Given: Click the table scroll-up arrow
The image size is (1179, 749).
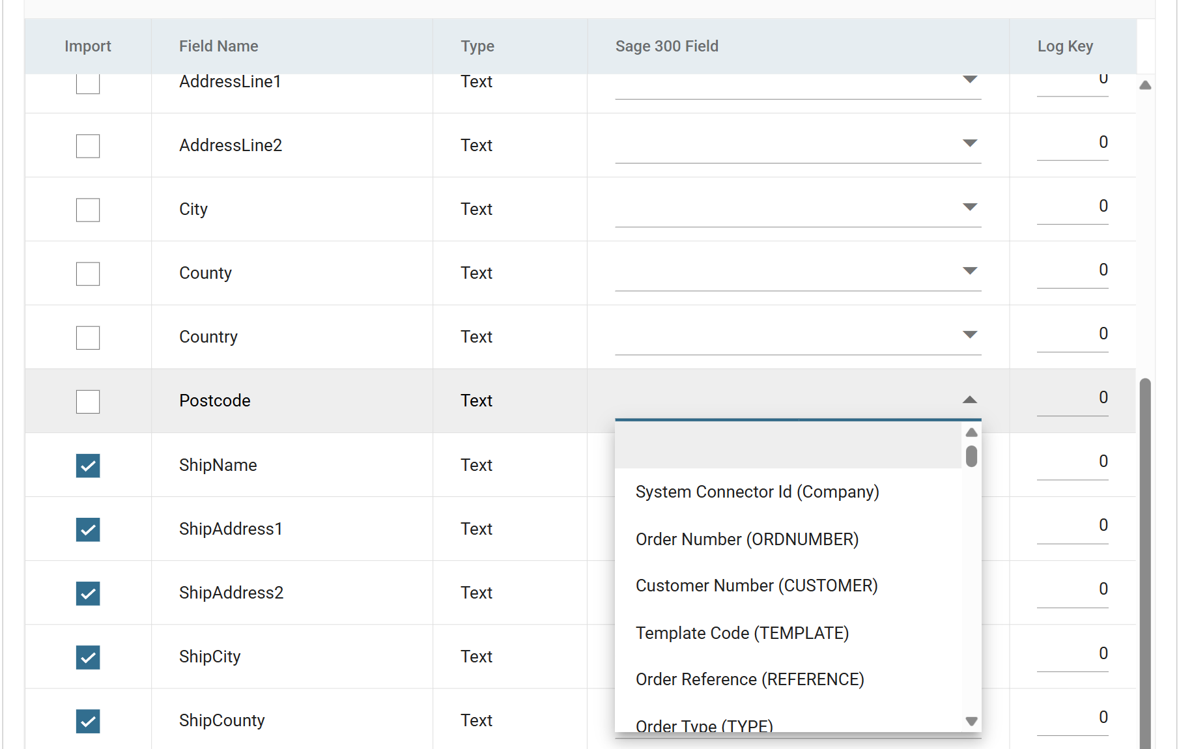Looking at the screenshot, I should (x=1145, y=85).
